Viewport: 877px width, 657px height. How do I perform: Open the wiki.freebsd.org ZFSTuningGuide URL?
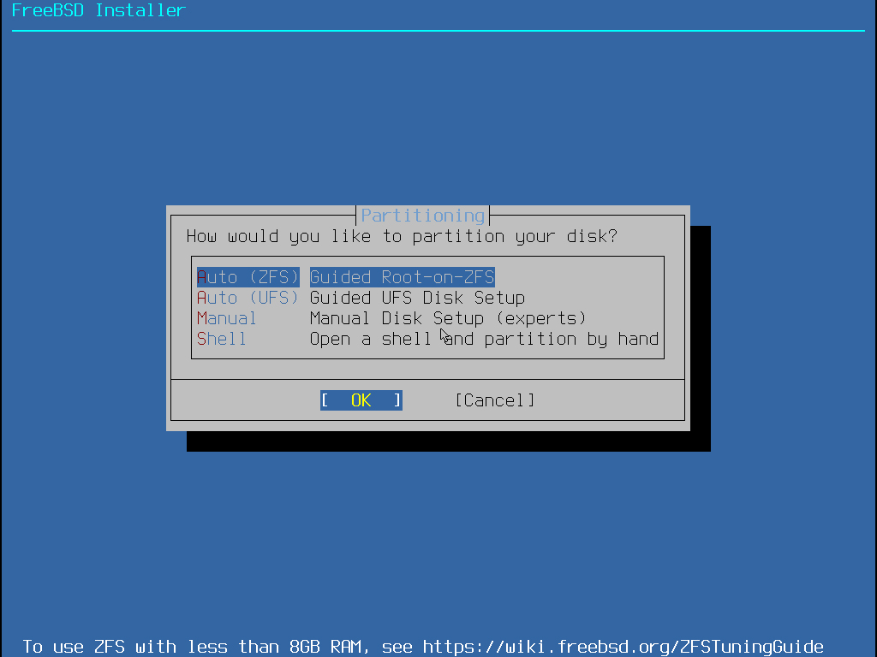pos(623,647)
